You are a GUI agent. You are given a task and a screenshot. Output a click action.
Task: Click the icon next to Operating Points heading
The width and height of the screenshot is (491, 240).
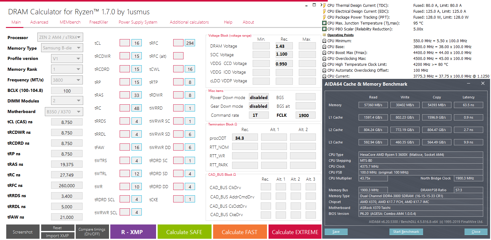tap(324, 35)
